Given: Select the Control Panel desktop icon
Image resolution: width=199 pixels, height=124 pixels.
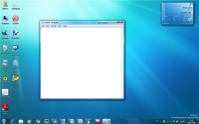Looking at the screenshot, I should [5, 65].
